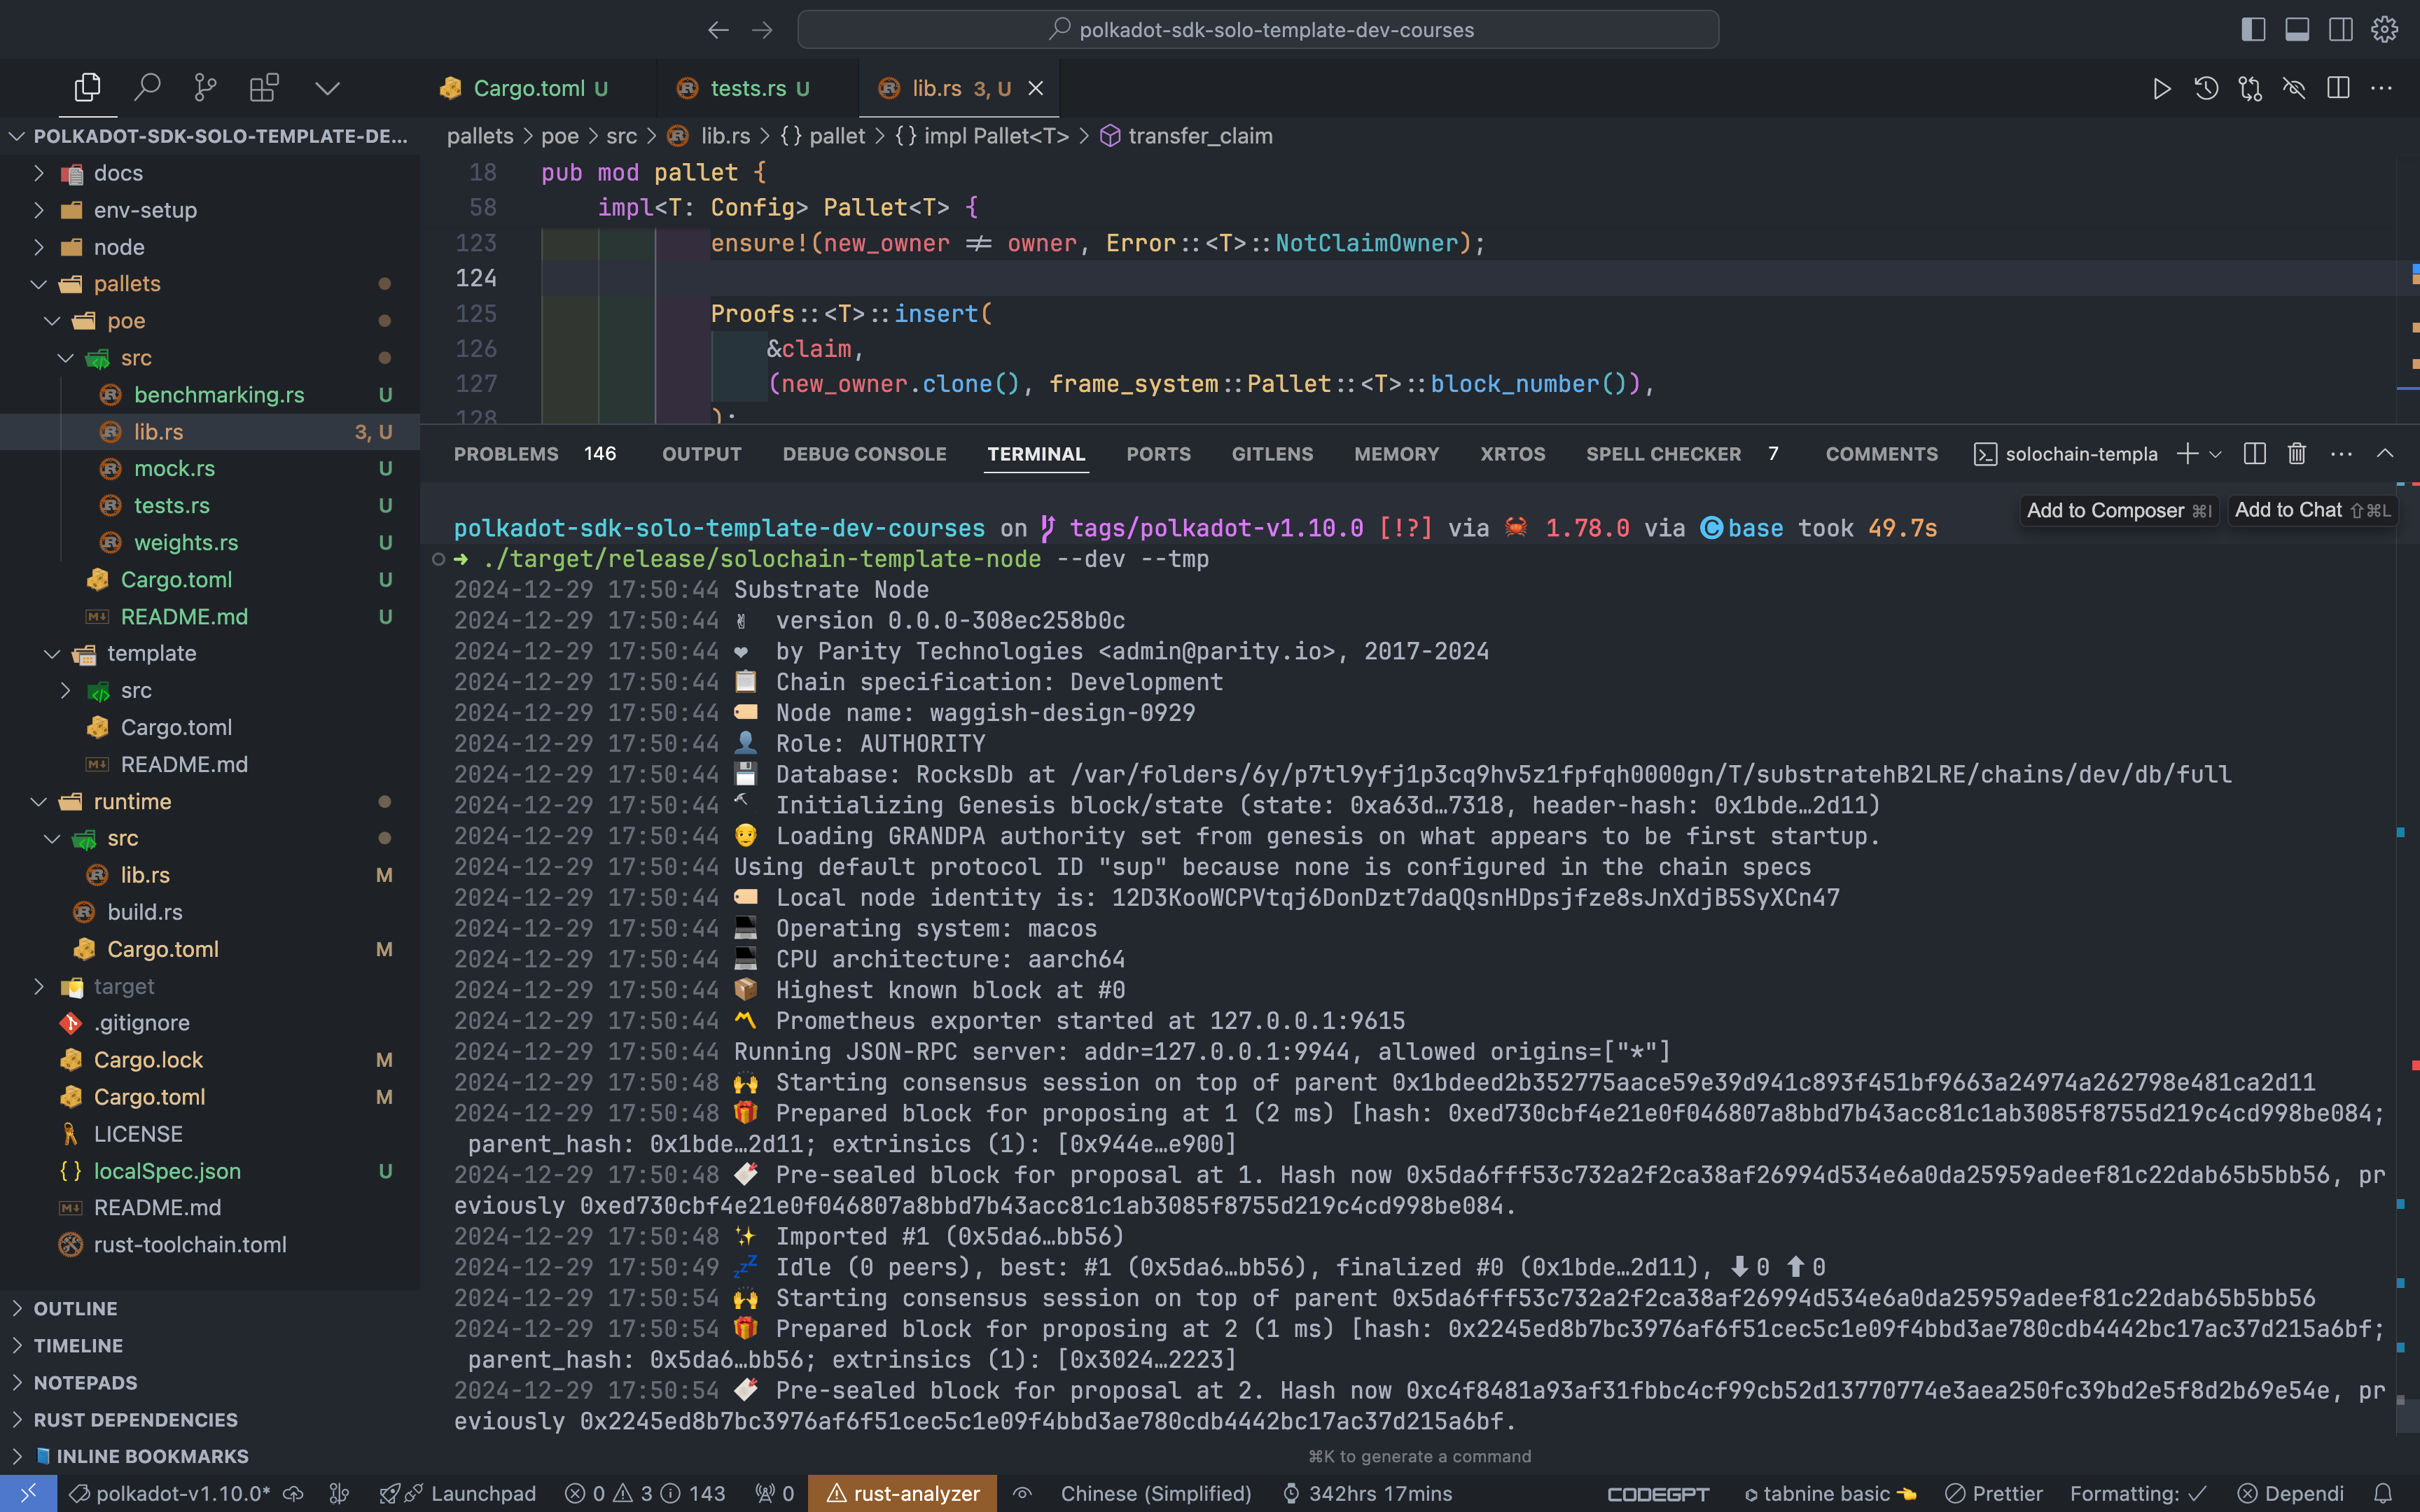Screen dimensions: 2420x1512
Task: Toggle bottom panel layout button
Action: pos(2297,30)
